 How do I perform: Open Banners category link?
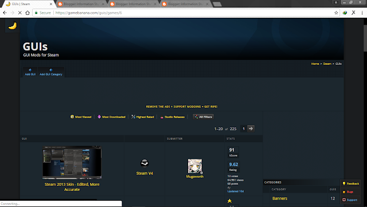tap(280, 198)
